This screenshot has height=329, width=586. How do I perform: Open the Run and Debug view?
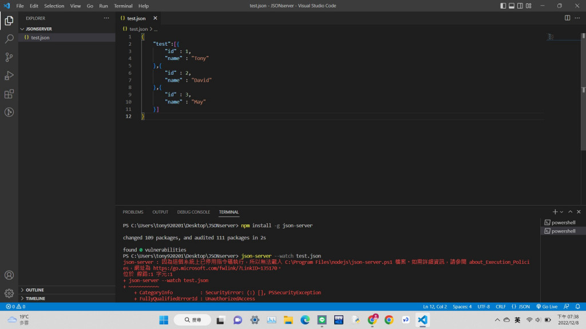point(9,75)
